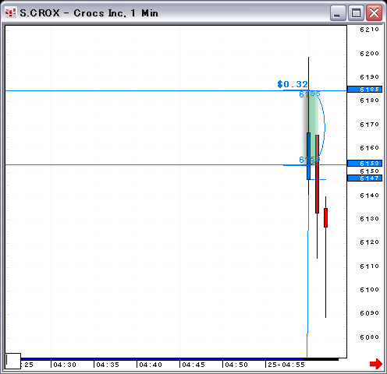387x374 pixels.
Task: Click the 6100 price axis label
Action: click(x=369, y=290)
